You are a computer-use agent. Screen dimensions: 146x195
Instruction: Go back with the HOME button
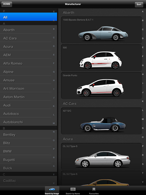point(7,4)
